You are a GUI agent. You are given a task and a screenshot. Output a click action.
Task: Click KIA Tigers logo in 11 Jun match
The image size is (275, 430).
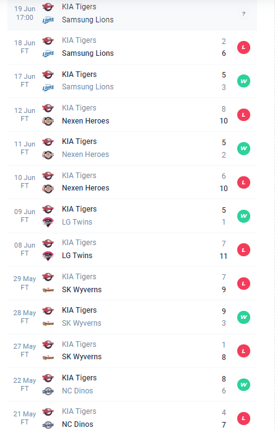pyautogui.click(x=48, y=141)
